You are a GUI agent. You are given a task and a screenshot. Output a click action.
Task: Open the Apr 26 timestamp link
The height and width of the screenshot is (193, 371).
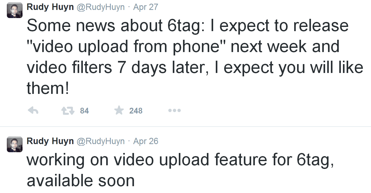[146, 141]
